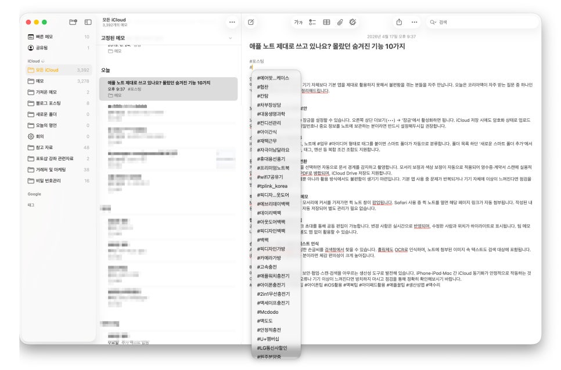Open the 새로운 폴더 folder
The image size is (561, 370).
59,114
